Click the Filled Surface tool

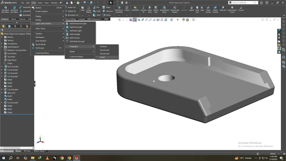(208, 9)
